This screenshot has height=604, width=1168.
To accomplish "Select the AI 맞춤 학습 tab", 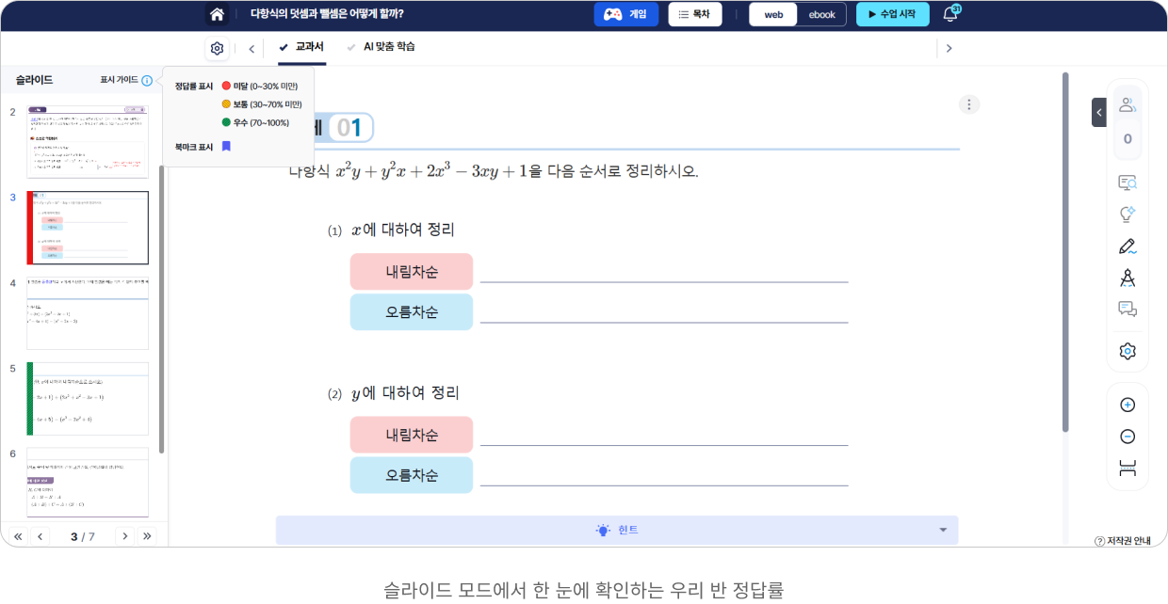I will (381, 47).
